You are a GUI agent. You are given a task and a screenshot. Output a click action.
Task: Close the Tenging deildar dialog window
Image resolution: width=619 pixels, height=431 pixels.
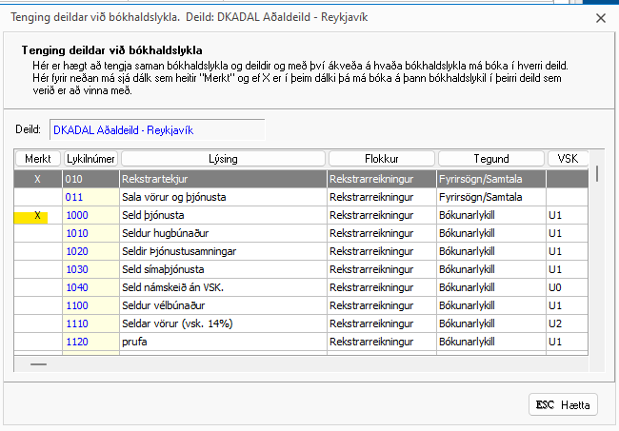coord(599,17)
